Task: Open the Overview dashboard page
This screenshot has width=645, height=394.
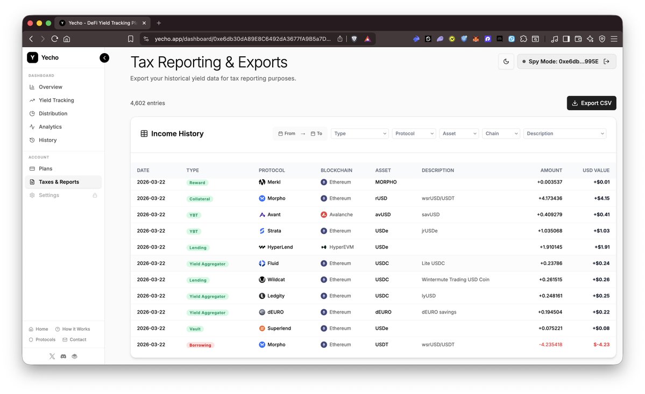Action: [63, 87]
